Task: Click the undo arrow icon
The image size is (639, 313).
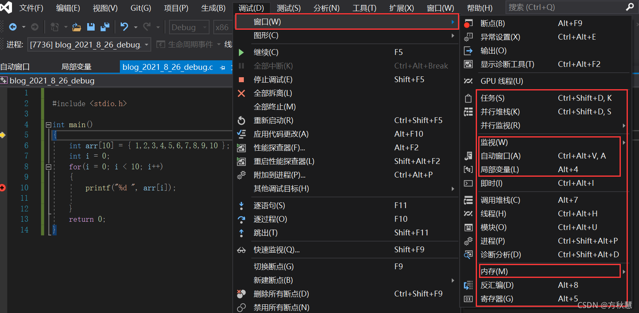Action: pyautogui.click(x=124, y=27)
